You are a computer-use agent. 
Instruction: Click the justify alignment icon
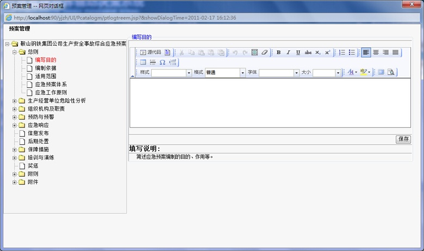click(395, 53)
